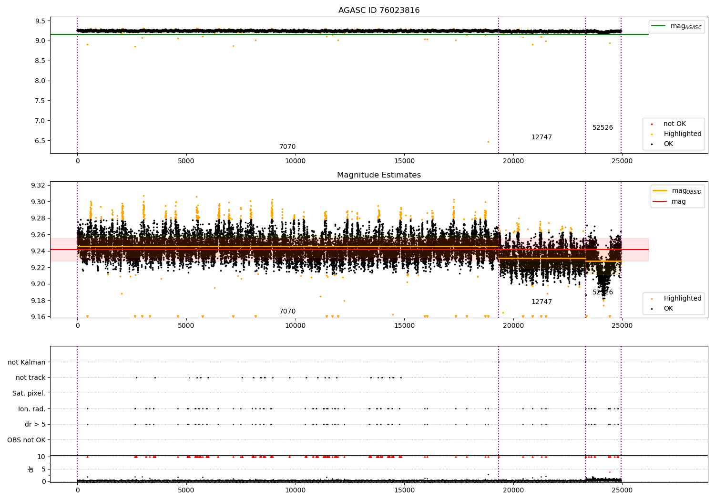Click the 9.30 y-axis tick label
715x501 pixels.
(38, 202)
